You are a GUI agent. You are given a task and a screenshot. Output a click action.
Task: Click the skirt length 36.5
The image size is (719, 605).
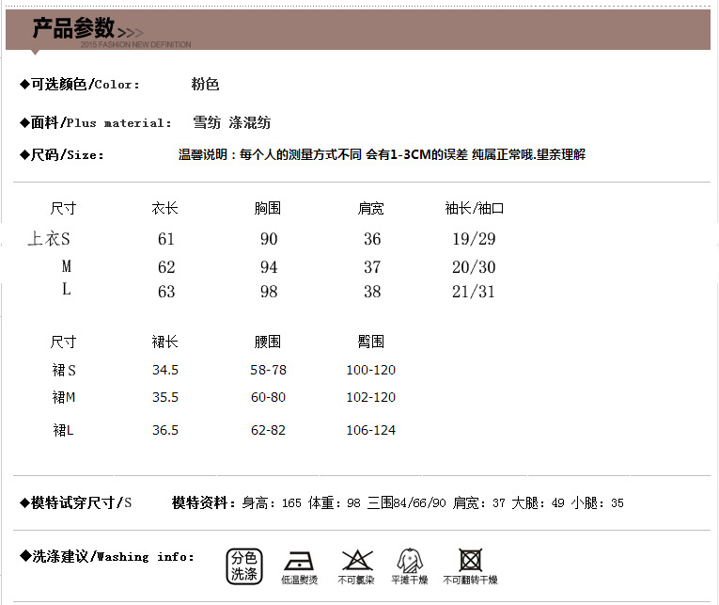tap(165, 430)
